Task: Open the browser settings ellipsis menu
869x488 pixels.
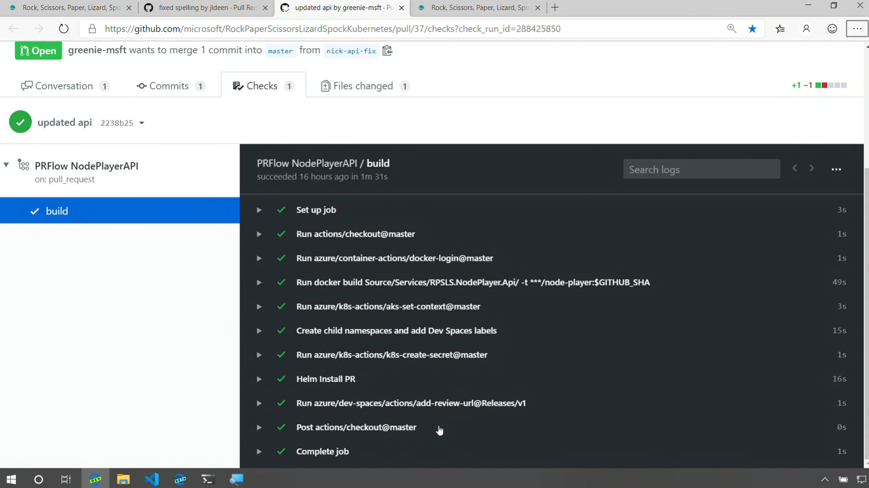Action: (x=857, y=29)
